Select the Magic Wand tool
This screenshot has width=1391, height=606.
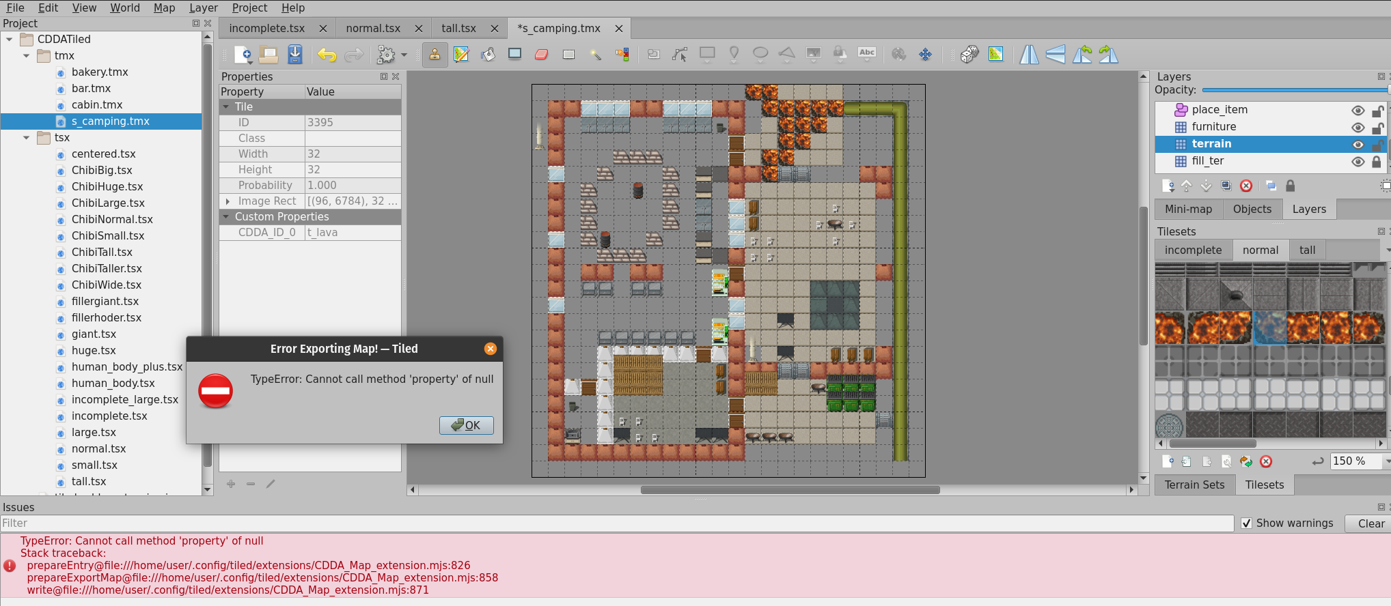595,55
